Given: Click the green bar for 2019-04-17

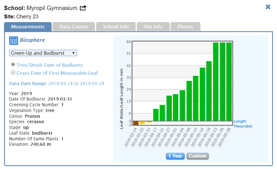Looking at the screenshot, I should pyautogui.click(x=156, y=115).
